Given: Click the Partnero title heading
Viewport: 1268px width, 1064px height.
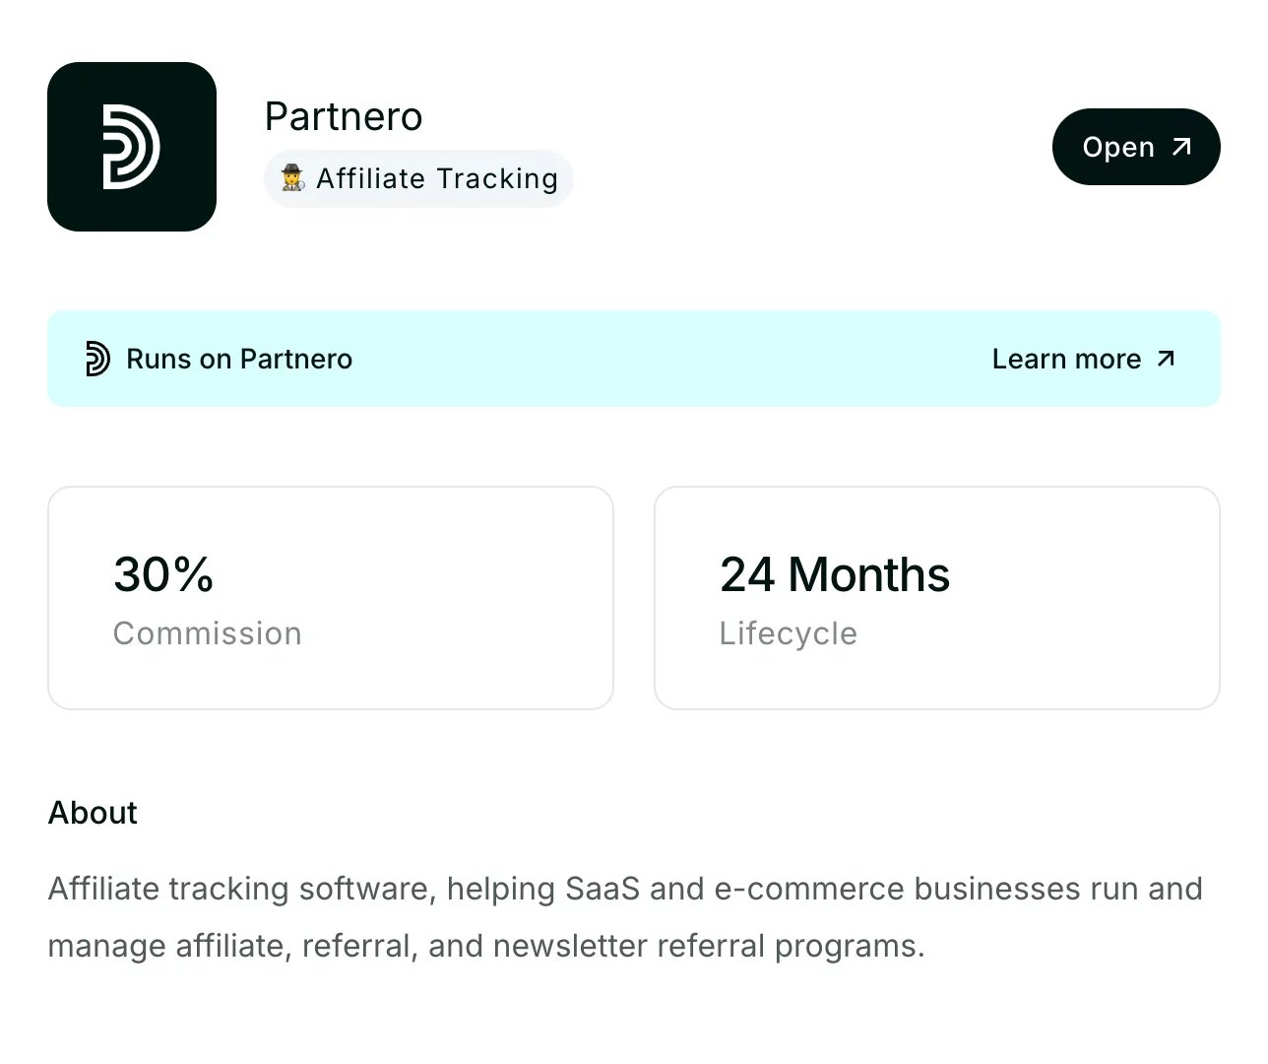Looking at the screenshot, I should 344,116.
